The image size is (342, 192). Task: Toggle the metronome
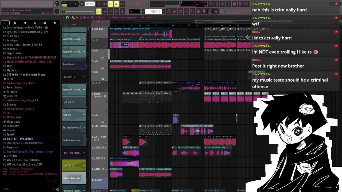99,4
